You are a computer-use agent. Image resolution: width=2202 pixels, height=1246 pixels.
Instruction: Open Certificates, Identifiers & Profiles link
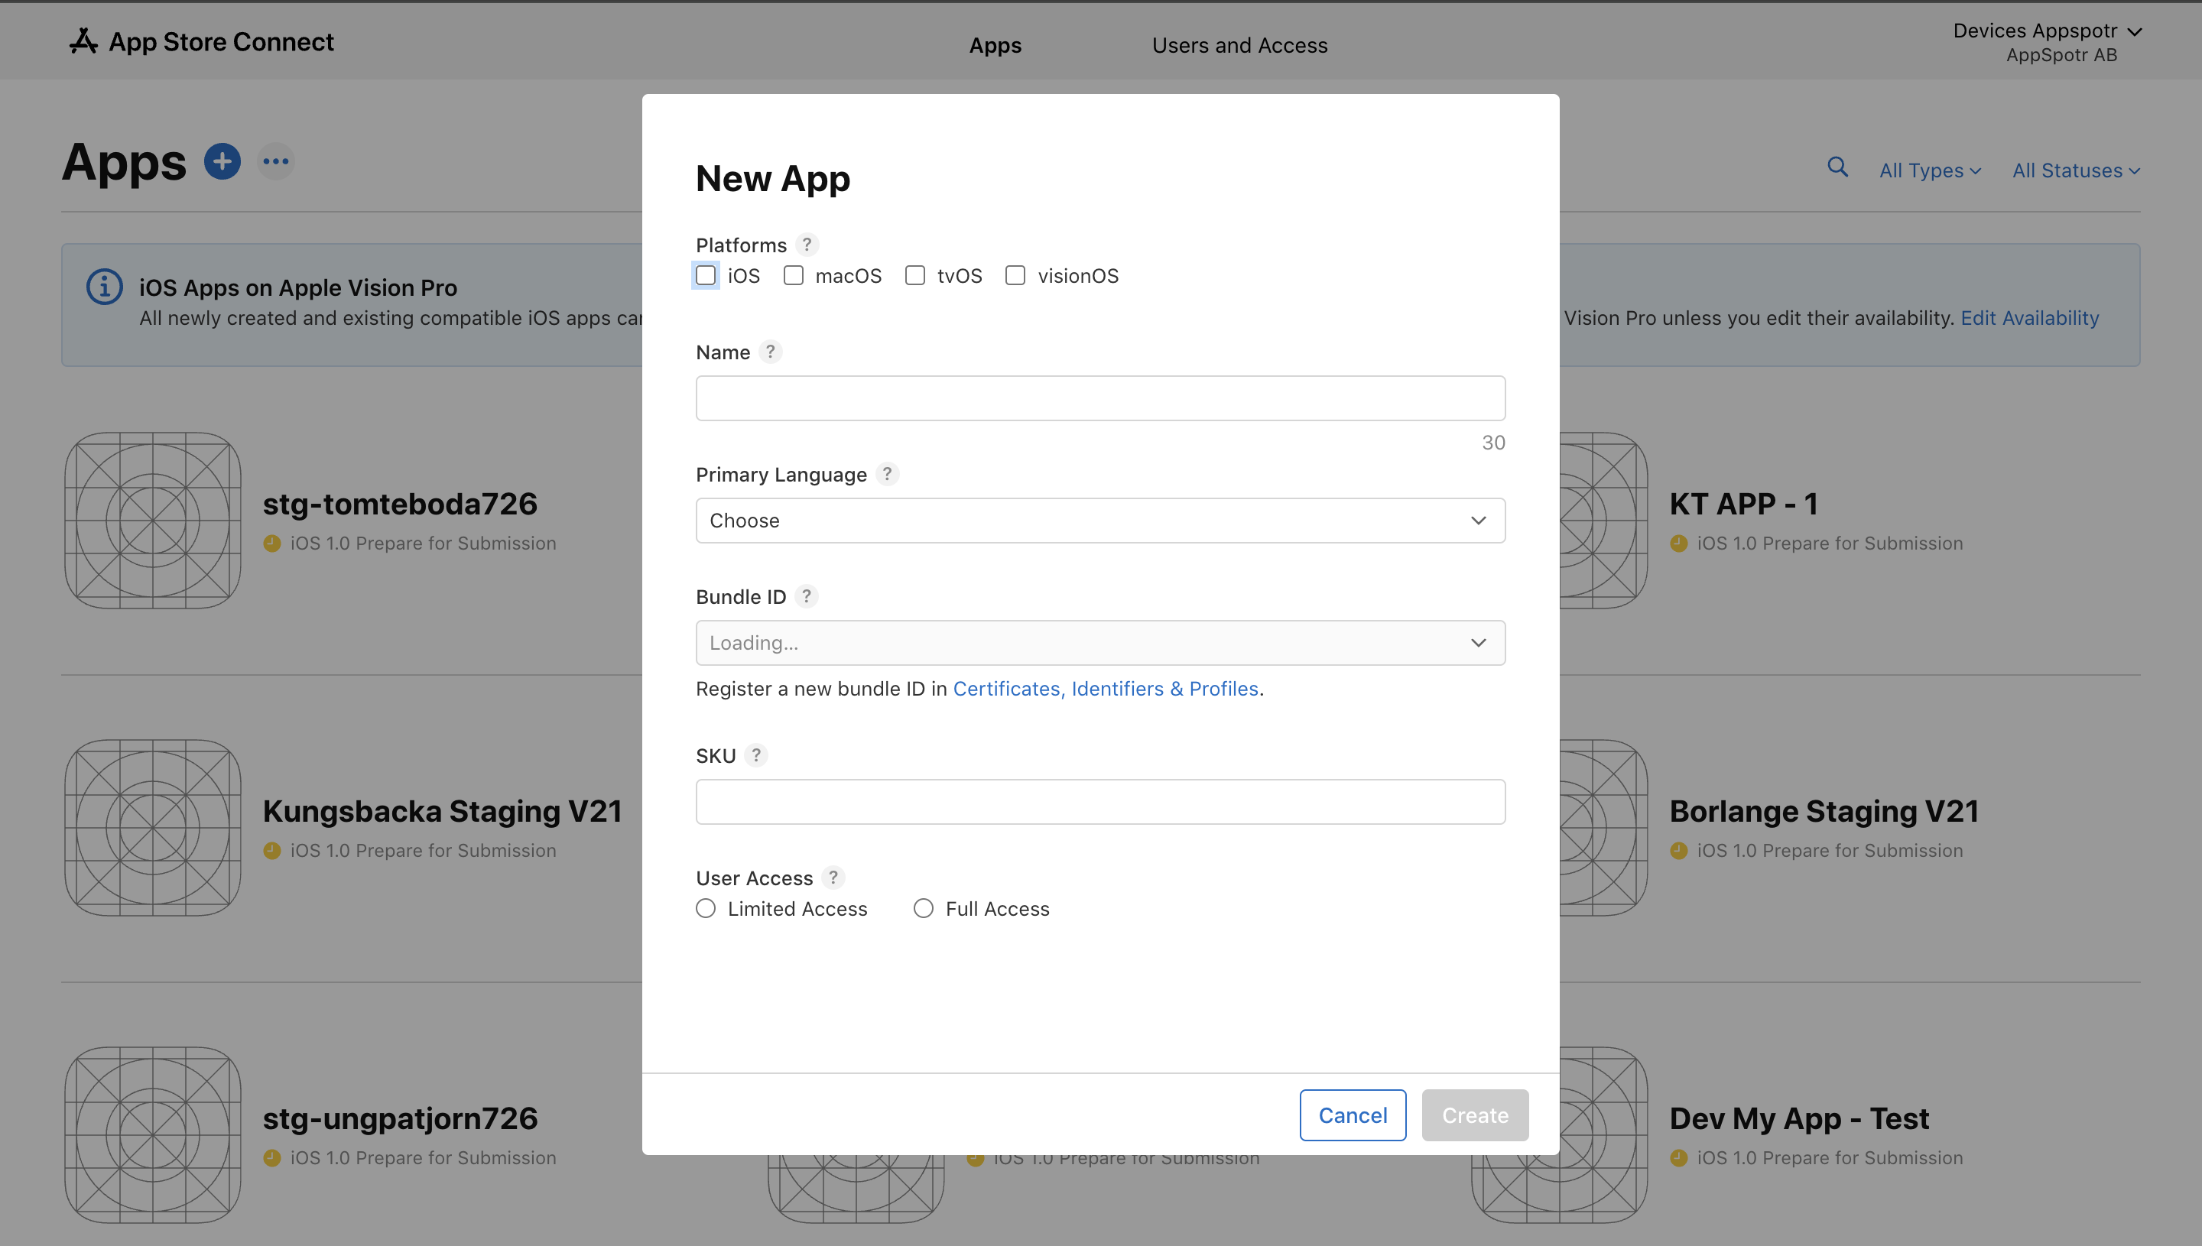(1106, 689)
